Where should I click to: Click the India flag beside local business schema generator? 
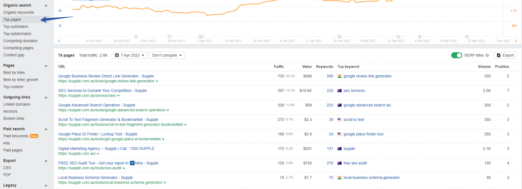(340, 178)
